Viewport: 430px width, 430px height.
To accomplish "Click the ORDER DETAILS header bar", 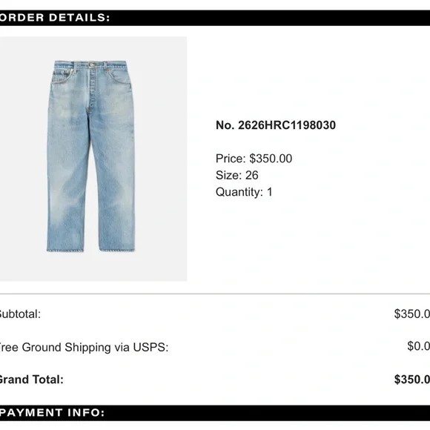I will [x=215, y=18].
